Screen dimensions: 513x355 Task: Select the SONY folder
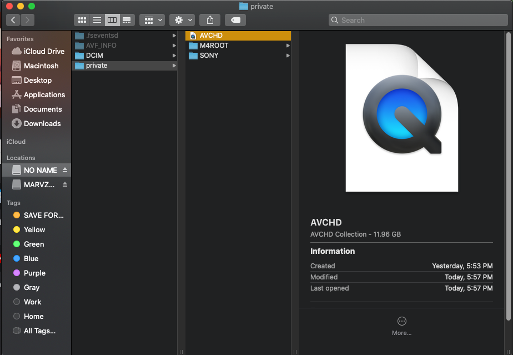[x=209, y=56]
